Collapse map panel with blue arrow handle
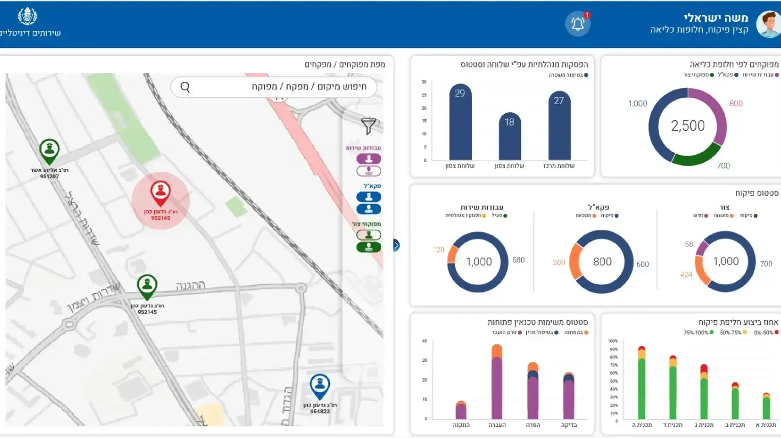Screen dimensions: 781x438 (x=396, y=245)
